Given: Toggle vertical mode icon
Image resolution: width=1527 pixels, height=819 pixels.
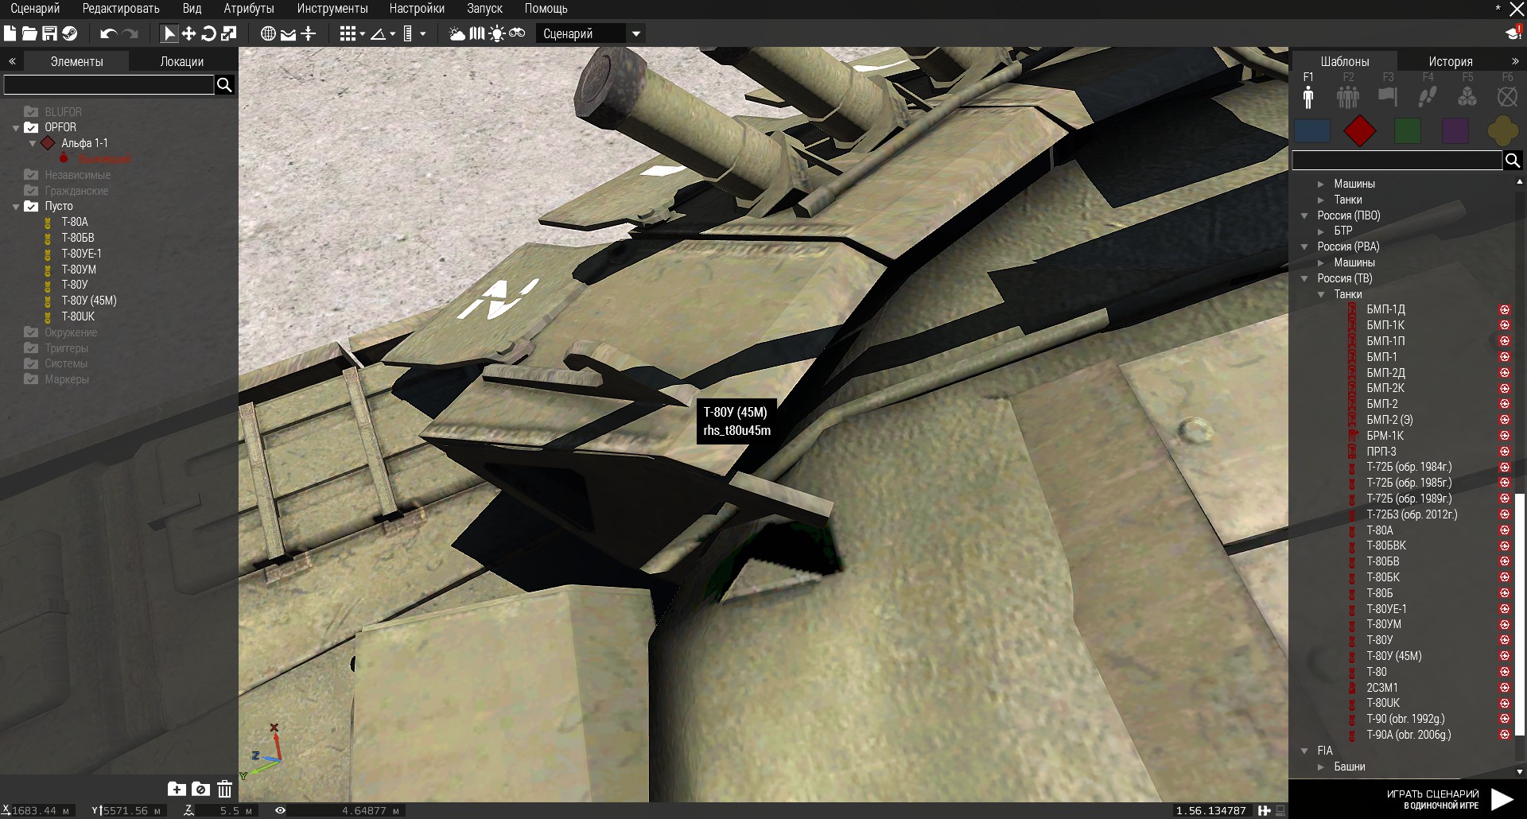Looking at the screenshot, I should point(309,33).
